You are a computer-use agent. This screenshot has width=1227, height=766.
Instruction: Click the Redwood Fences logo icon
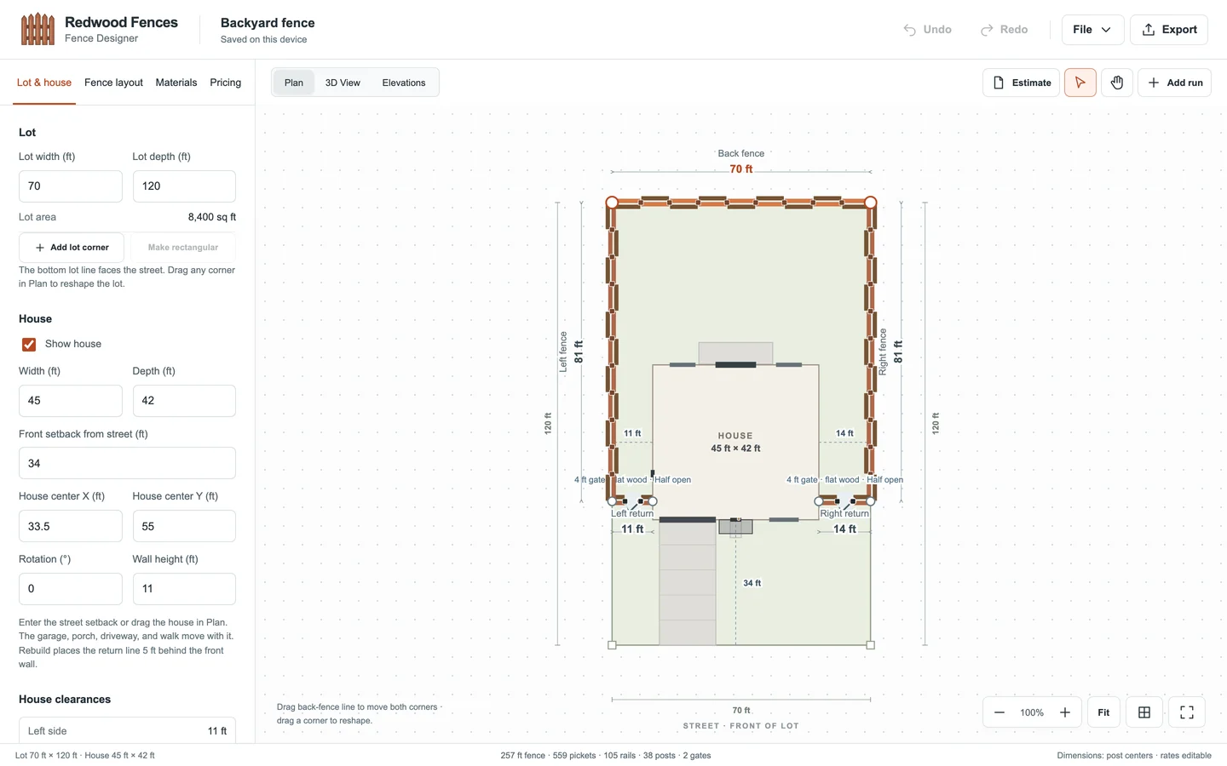point(37,30)
